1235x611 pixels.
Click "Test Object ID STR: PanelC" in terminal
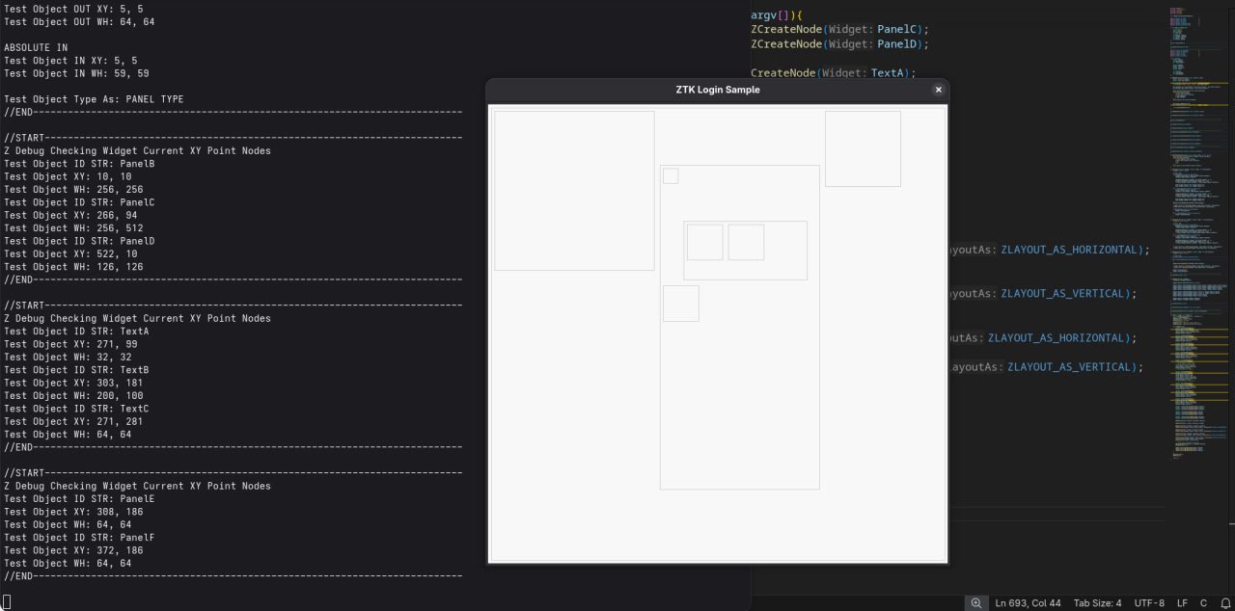79,202
